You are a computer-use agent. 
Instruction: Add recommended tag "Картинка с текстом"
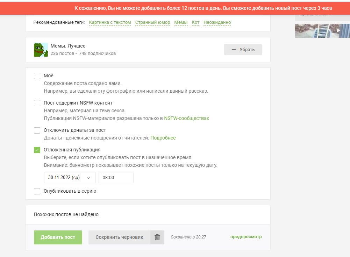click(110, 22)
